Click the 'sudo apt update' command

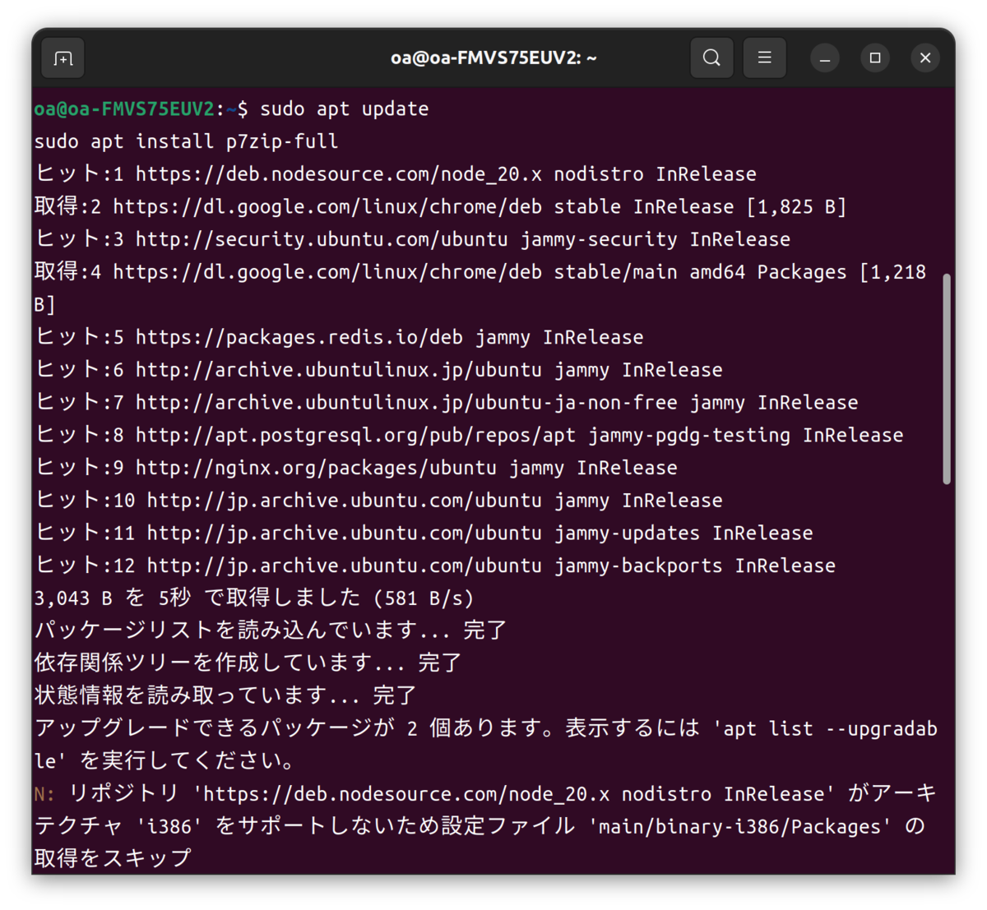[345, 109]
